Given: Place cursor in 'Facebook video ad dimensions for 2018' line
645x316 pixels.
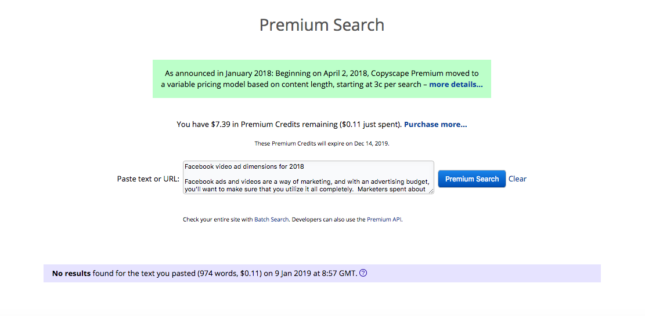Looking at the screenshot, I should click(x=244, y=166).
